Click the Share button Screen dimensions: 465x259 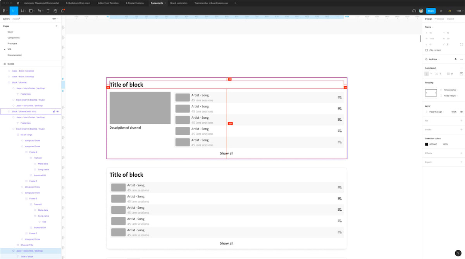click(431, 11)
